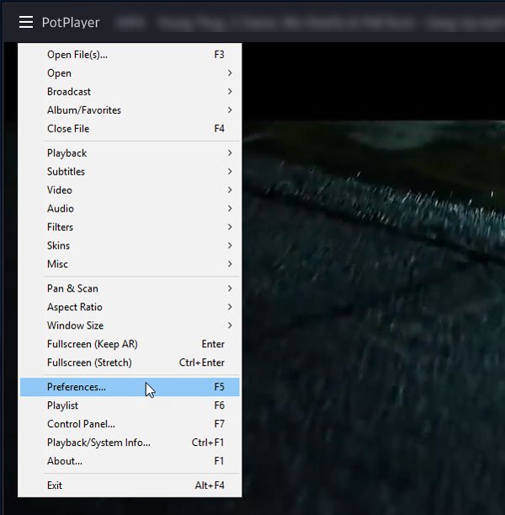Select Fullscreen (Keep AR) option
Viewport: 505px width, 515px height.
click(93, 345)
